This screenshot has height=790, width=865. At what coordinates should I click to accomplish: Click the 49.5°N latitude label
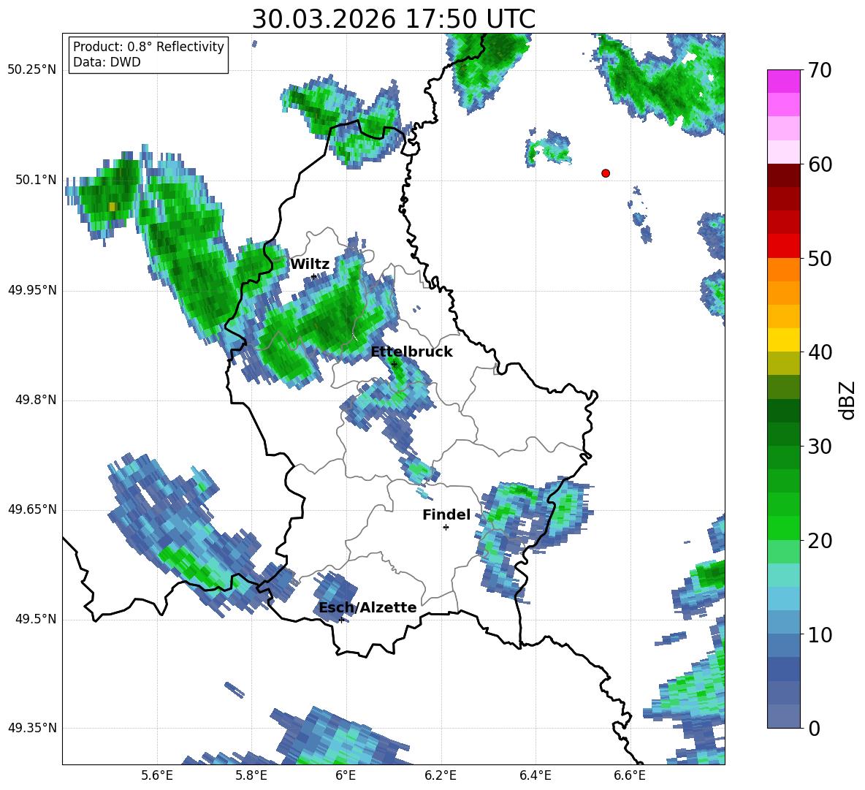coord(35,619)
